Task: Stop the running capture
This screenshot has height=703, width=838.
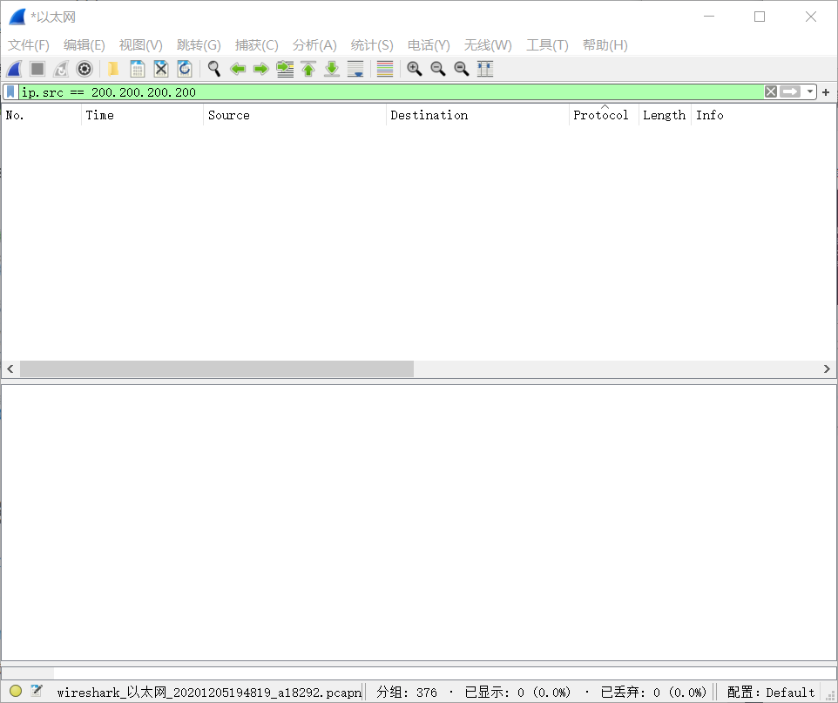Action: [x=37, y=69]
